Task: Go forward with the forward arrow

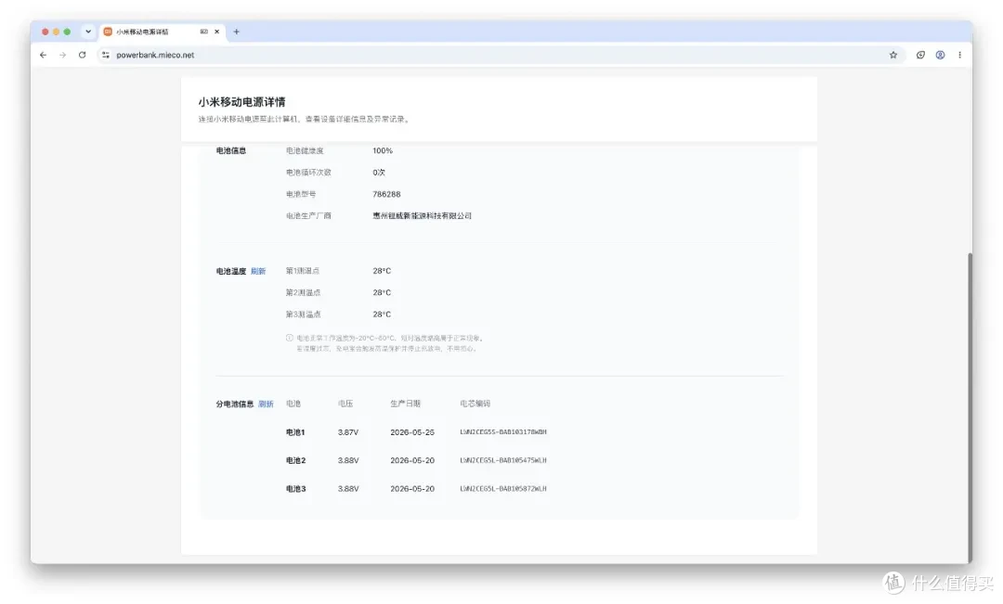Action: coord(63,55)
